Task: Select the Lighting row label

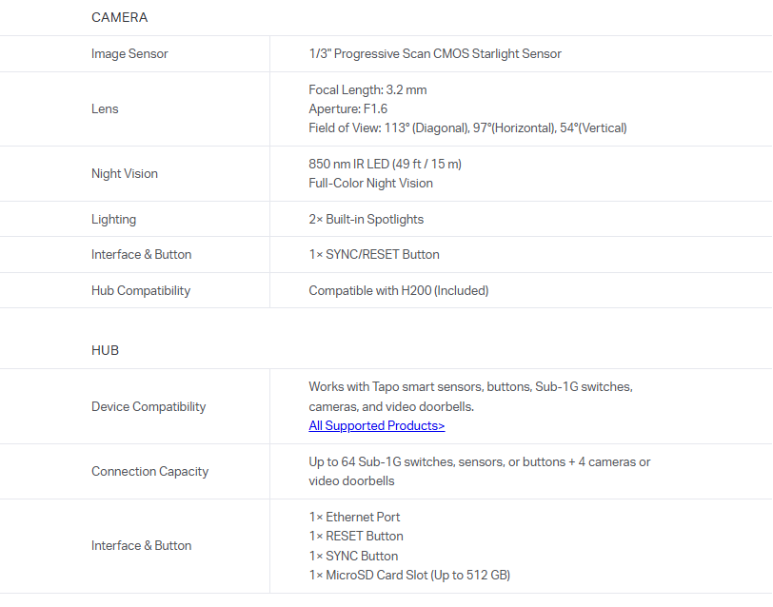Action: (x=113, y=219)
